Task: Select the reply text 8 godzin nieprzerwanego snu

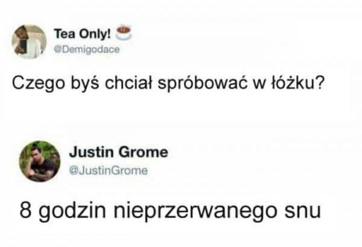Action: [x=170, y=211]
